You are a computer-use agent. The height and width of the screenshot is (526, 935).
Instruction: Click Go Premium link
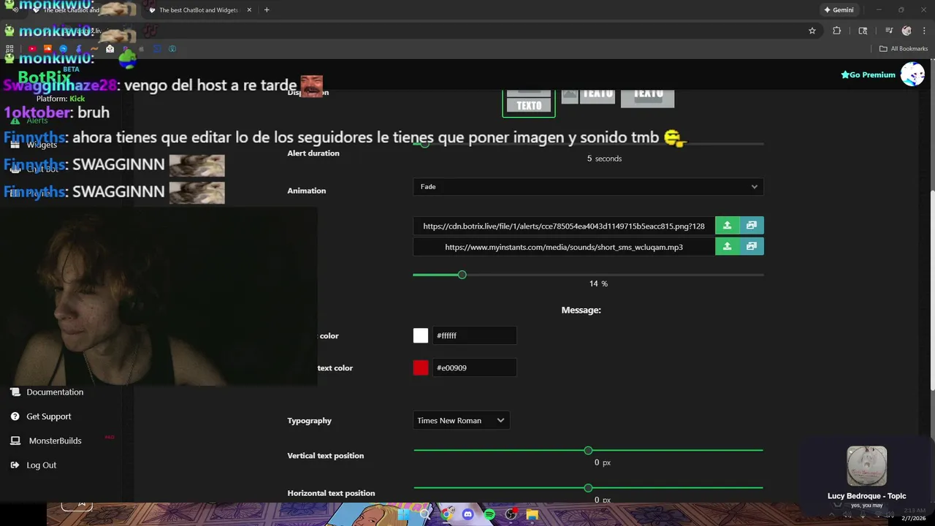click(x=868, y=75)
